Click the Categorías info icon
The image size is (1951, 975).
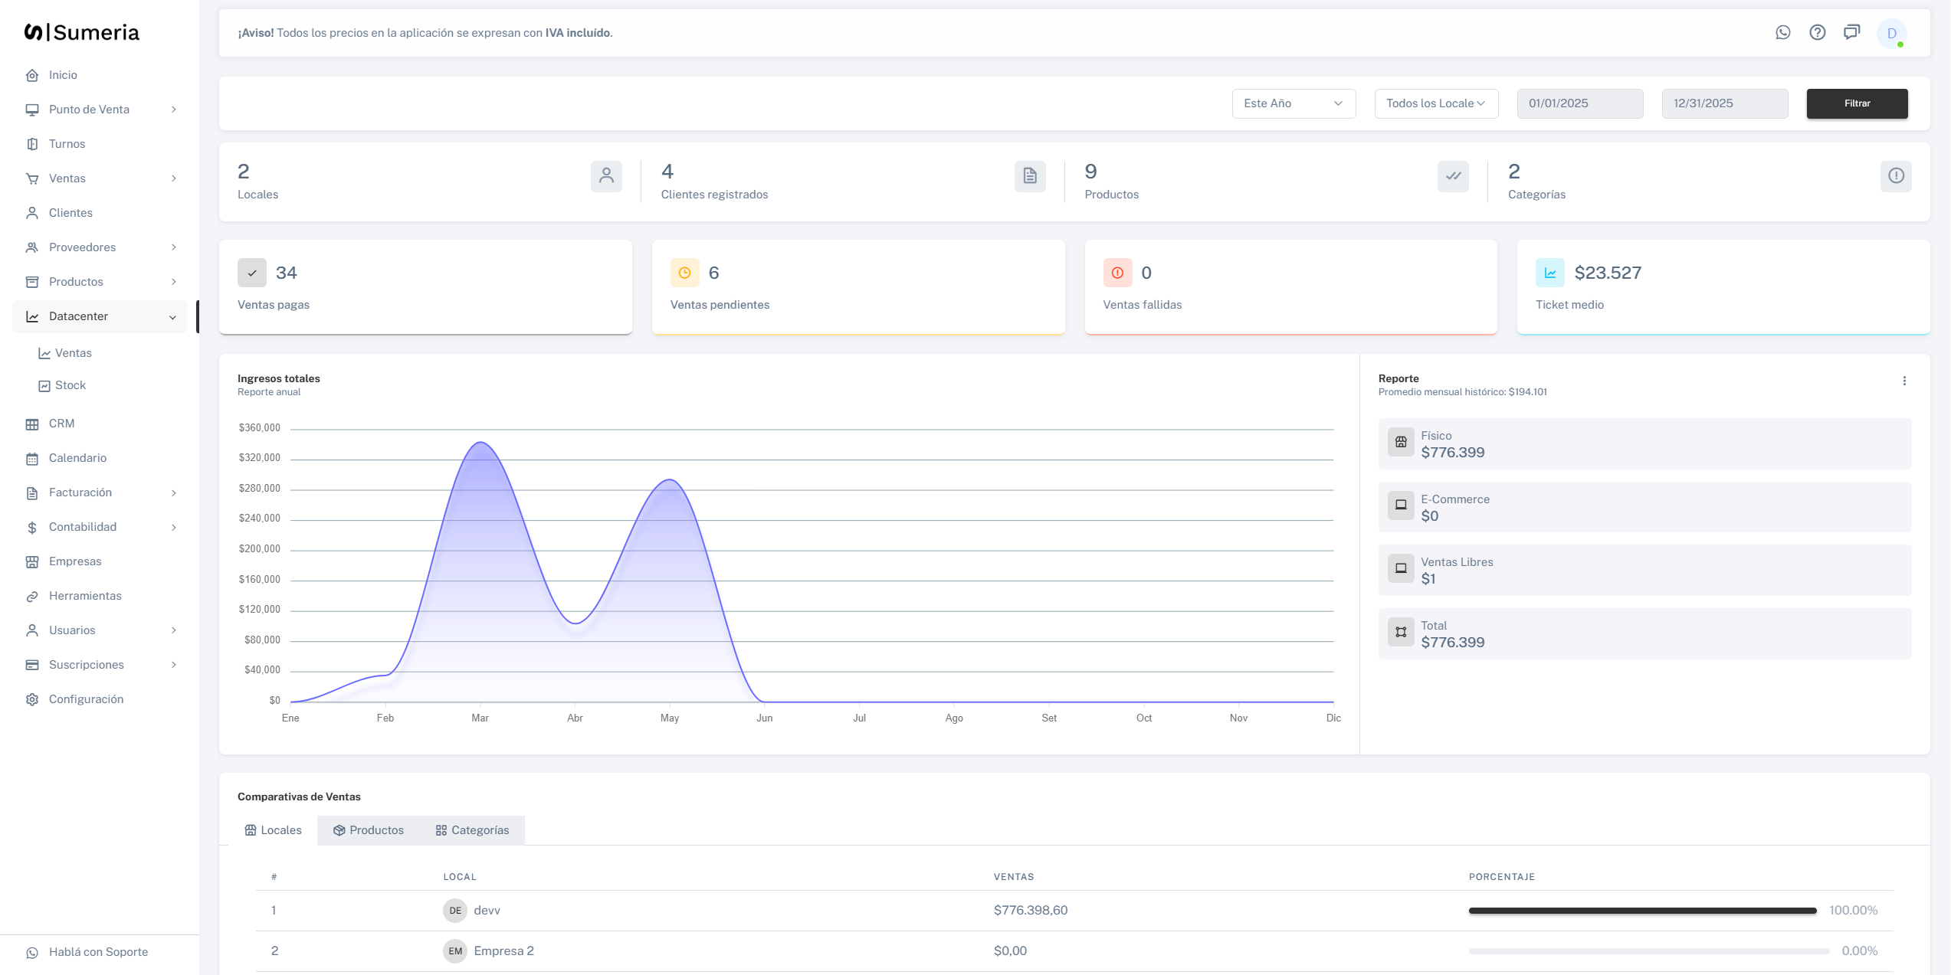coord(1896,176)
